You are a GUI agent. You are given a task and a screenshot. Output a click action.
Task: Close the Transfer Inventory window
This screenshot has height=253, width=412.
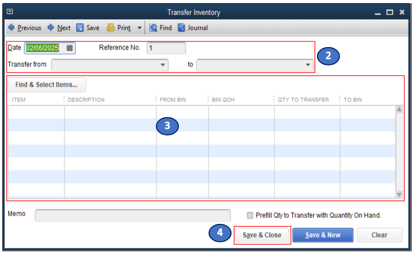402,12
